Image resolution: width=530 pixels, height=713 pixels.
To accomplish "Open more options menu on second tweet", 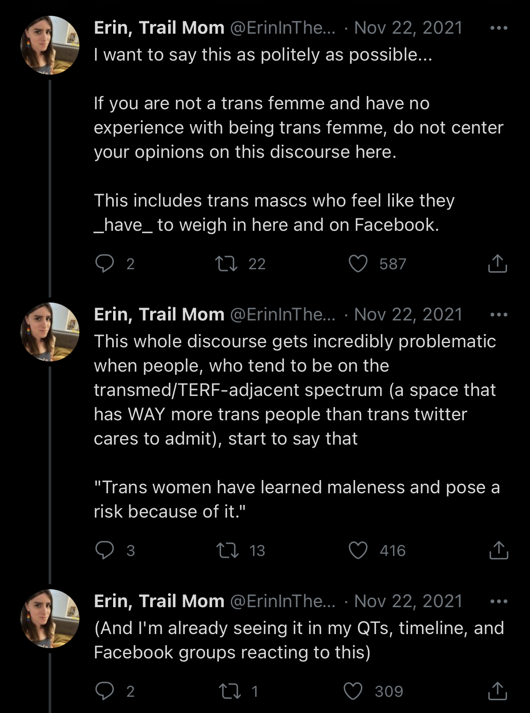I will coord(499,315).
